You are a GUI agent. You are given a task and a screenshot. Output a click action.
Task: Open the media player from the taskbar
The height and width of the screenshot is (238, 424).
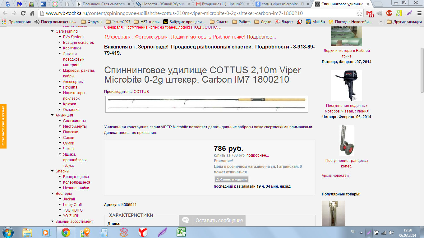46,232
